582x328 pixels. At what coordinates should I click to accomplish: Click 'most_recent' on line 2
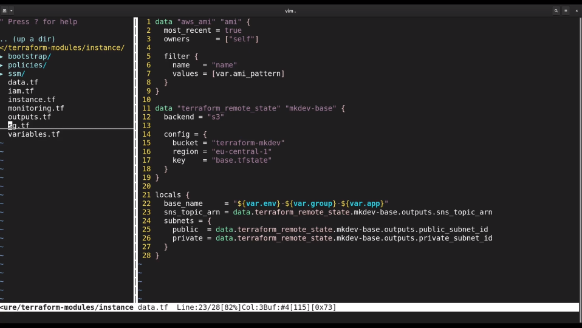coord(188,30)
